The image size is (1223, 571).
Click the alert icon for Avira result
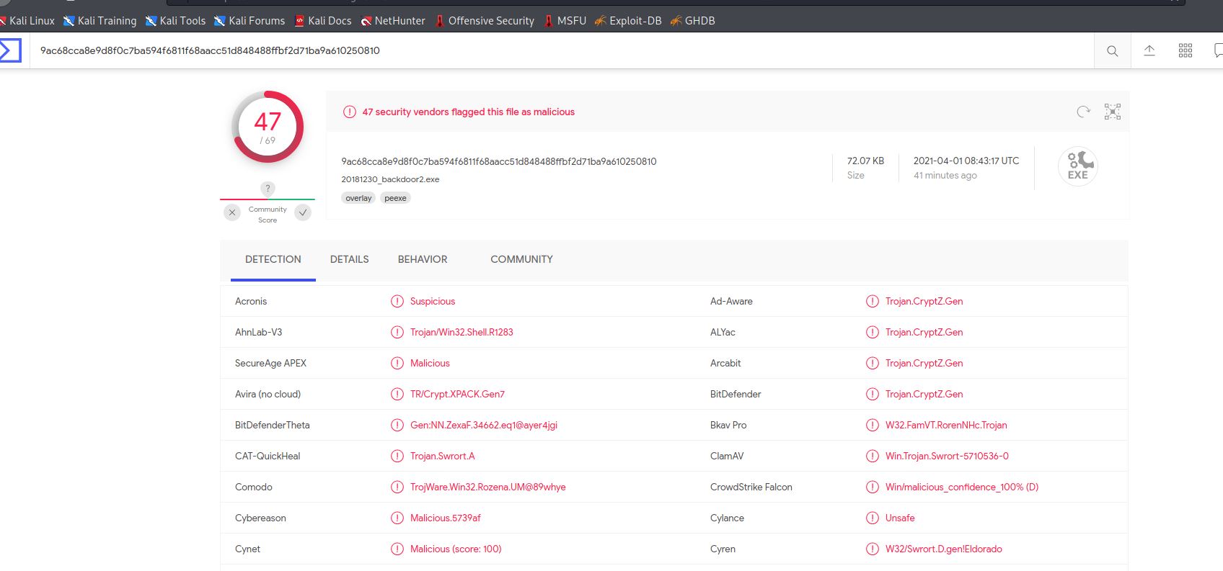(x=397, y=395)
